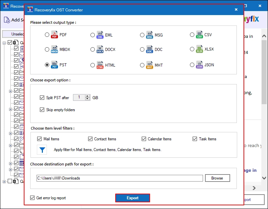
Task: Click the Browse button
Action: [217, 178]
